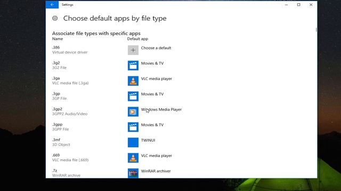Select the .3ga file extension text
The width and height of the screenshot is (341, 191).
[x=56, y=78]
